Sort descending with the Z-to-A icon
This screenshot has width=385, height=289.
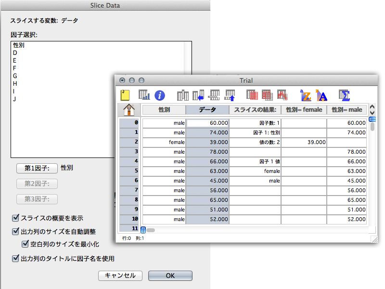pyautogui.click(x=321, y=95)
